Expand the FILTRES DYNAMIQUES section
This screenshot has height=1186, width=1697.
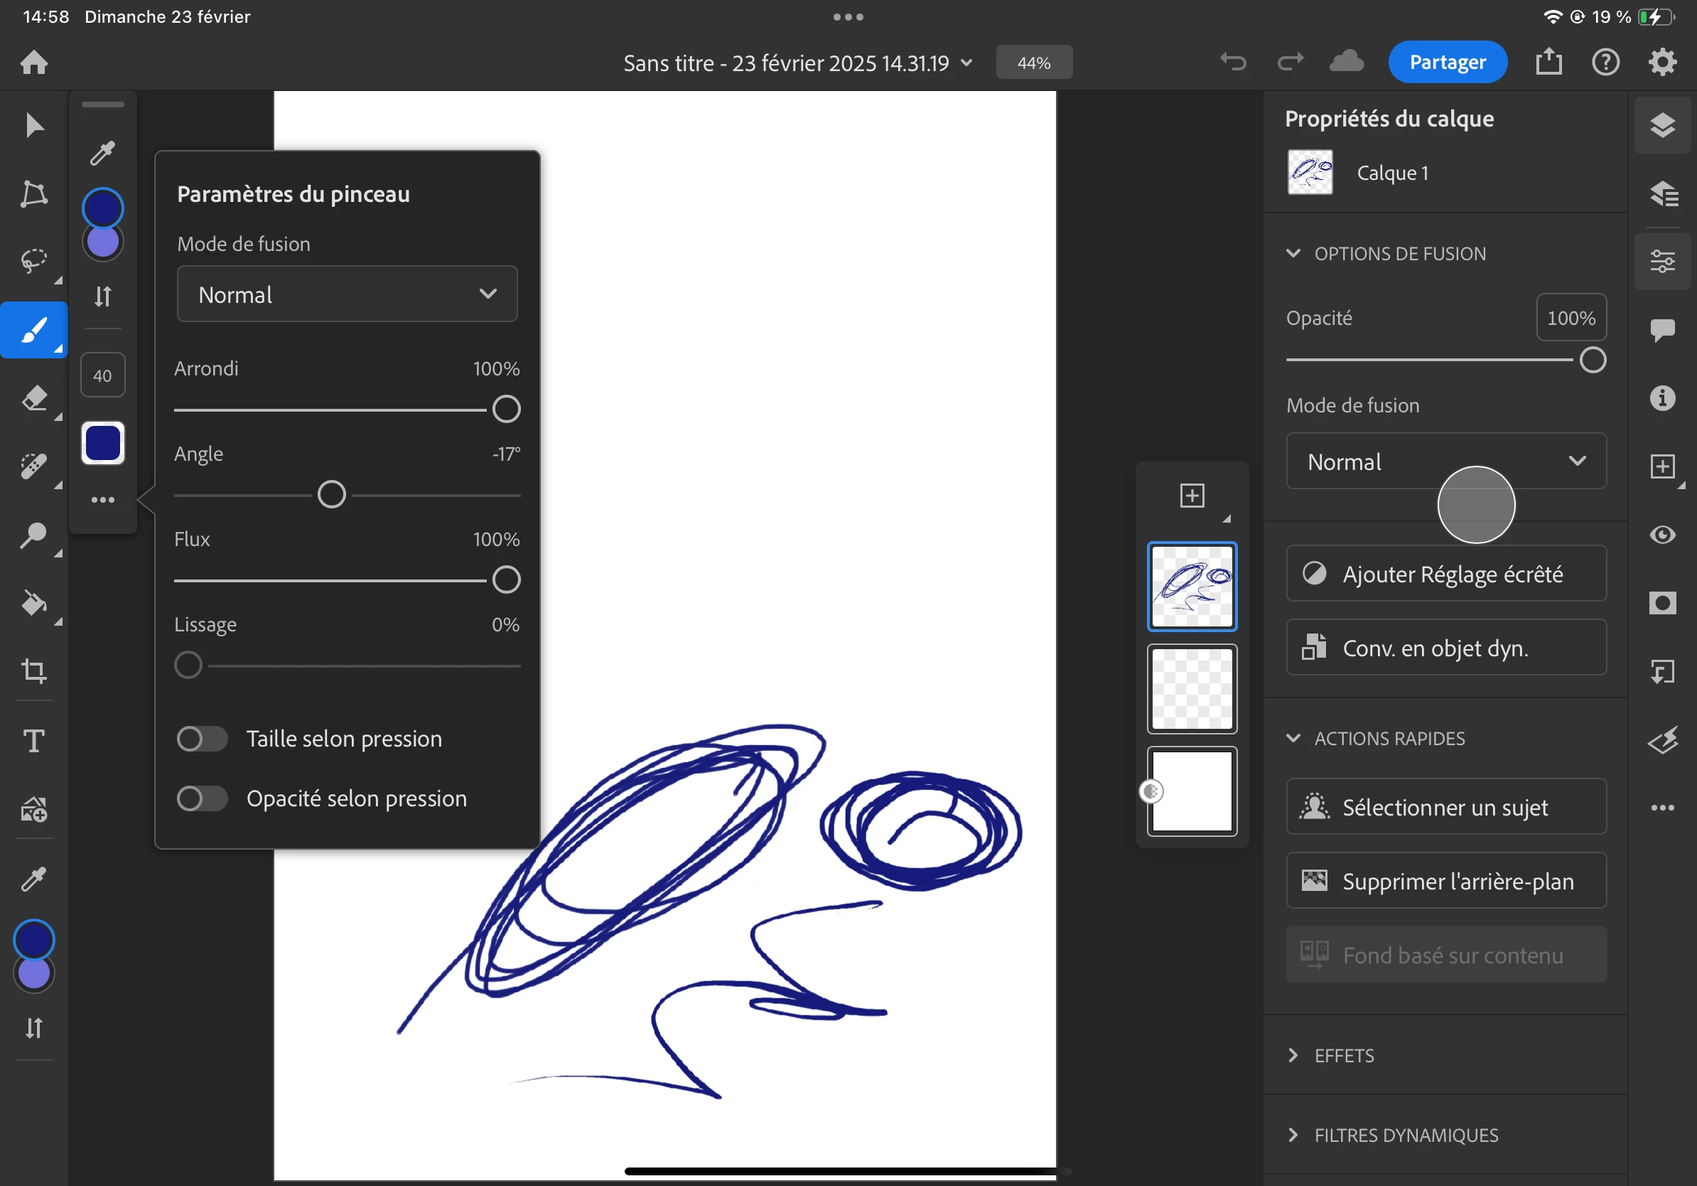click(1405, 1135)
